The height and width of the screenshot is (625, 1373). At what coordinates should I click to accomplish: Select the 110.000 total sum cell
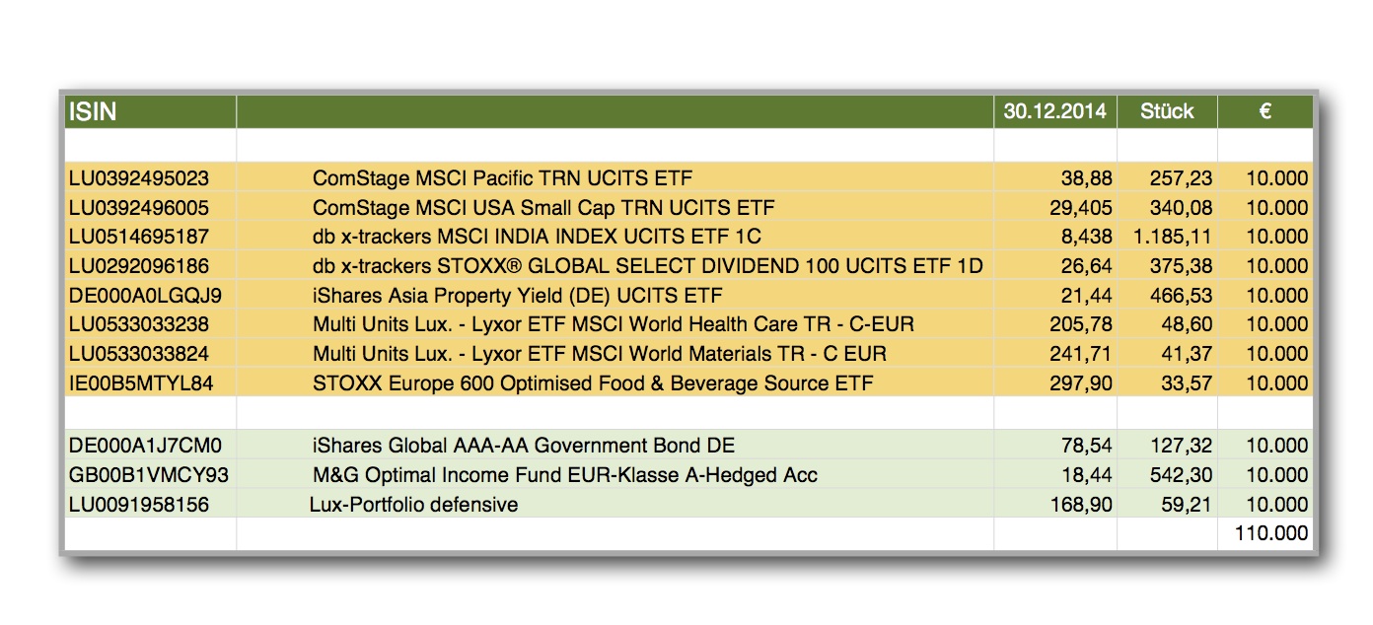(1270, 533)
